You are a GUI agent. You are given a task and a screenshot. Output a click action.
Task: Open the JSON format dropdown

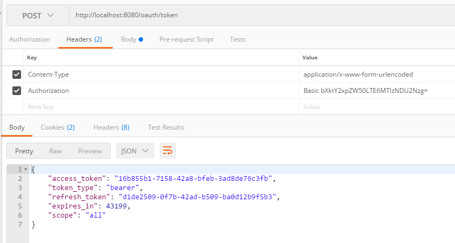coord(135,151)
